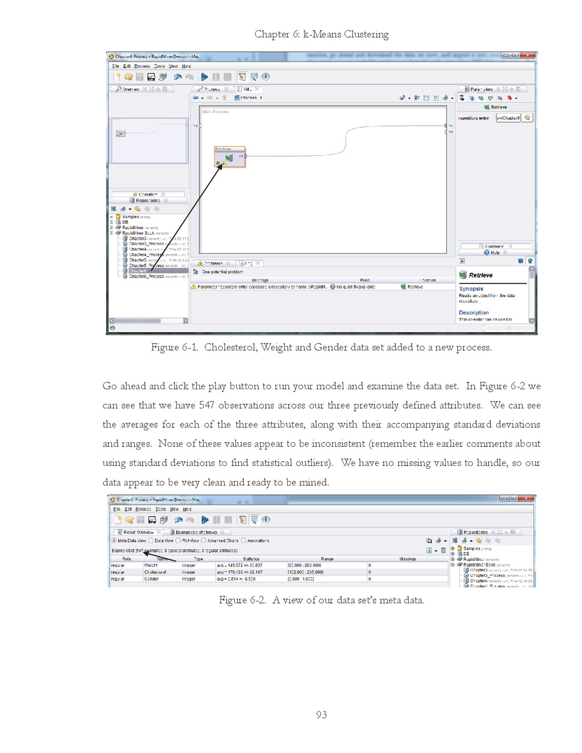Click the Process breadcrumb above canvas
Viewport: 582px width, 753px height.
[246, 98]
